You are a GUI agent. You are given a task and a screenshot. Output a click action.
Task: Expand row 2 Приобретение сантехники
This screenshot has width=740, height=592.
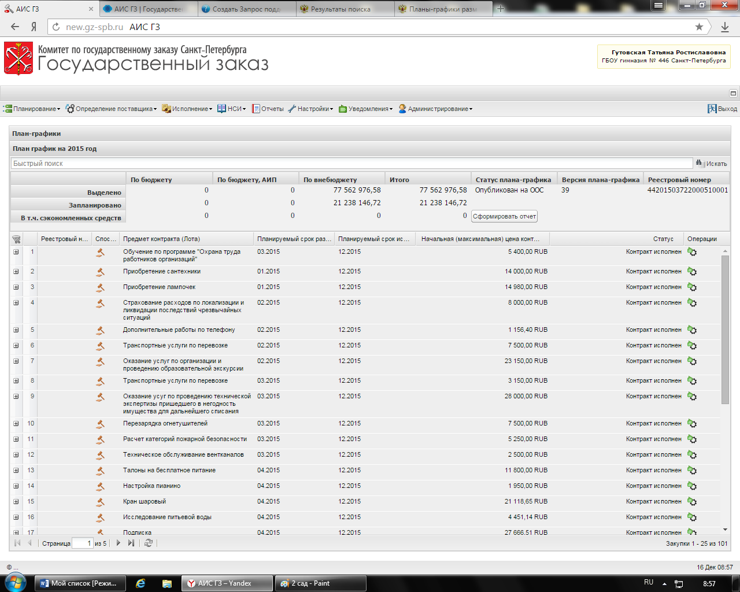16,272
